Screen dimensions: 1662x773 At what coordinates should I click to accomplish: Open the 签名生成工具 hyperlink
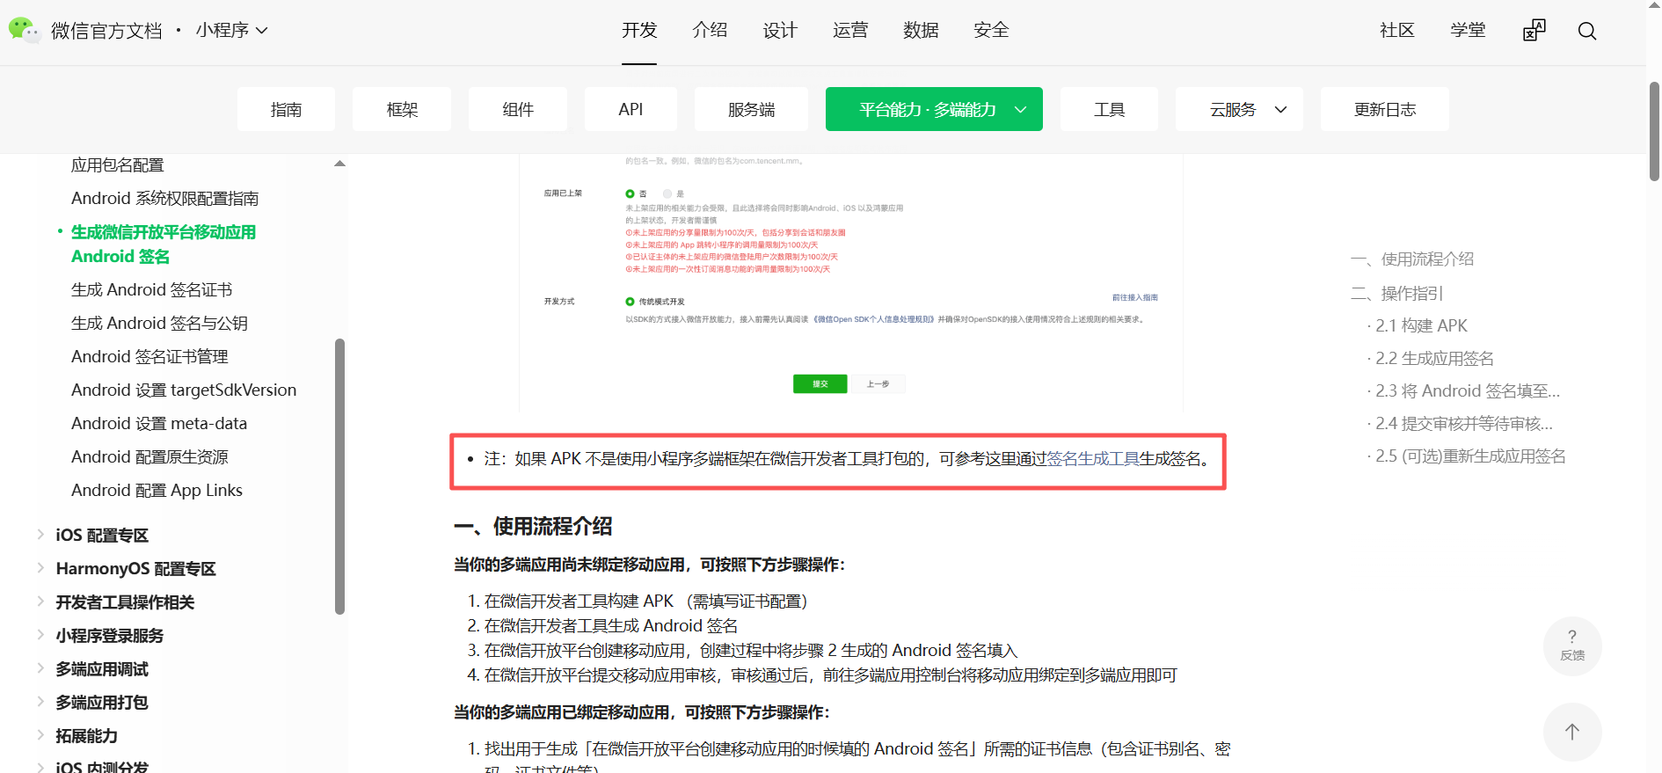[x=1093, y=459]
